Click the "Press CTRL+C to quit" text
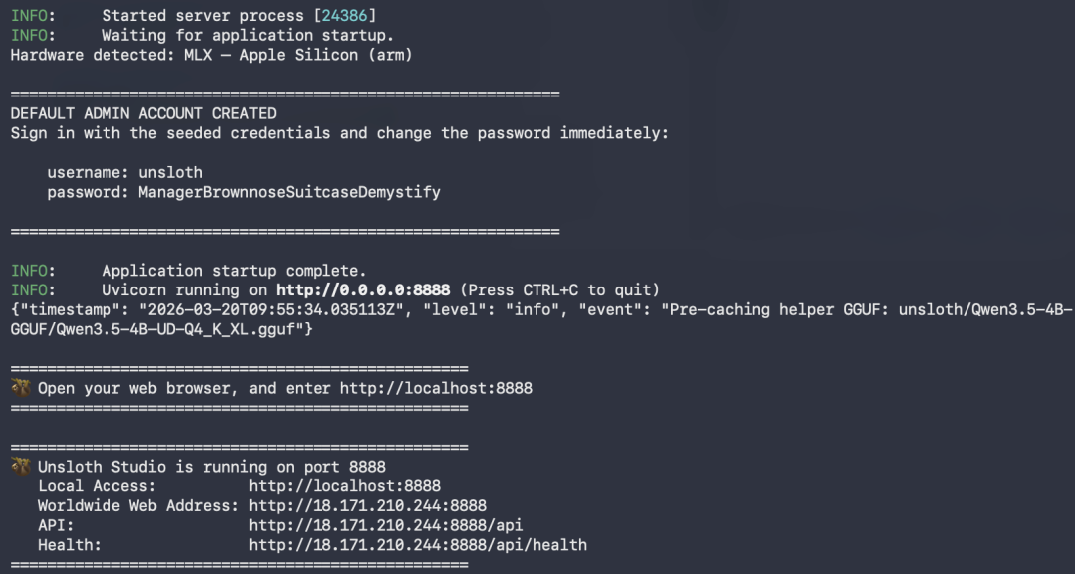1075x574 pixels. point(559,289)
